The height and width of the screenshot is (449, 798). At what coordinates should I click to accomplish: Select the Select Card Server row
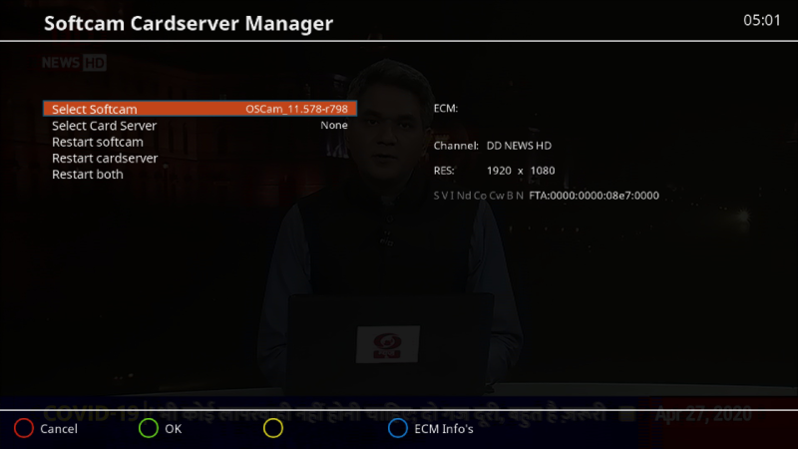(x=200, y=126)
